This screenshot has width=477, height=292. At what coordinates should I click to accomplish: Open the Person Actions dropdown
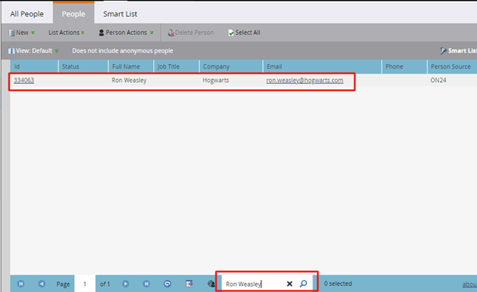click(x=126, y=33)
